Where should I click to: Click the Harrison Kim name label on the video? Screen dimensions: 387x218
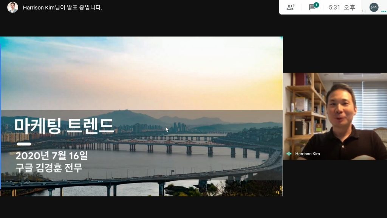coord(308,154)
